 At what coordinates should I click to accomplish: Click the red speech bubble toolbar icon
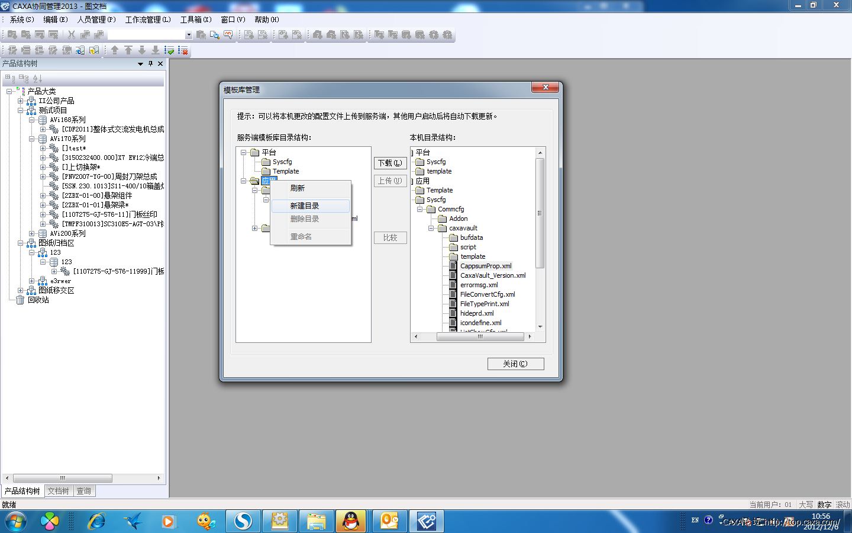pyautogui.click(x=228, y=35)
